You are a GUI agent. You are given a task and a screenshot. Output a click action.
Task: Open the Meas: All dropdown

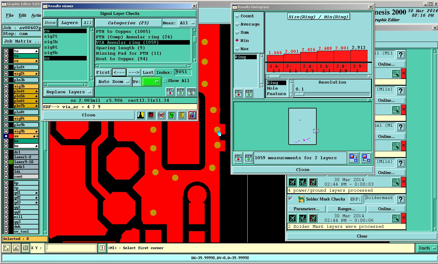187,23
